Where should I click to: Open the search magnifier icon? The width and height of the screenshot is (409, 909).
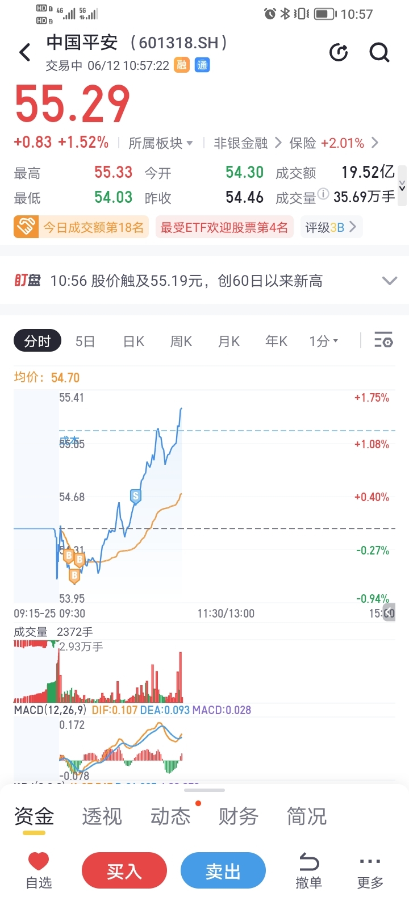point(379,53)
